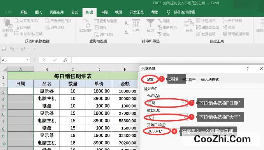Select the 设置 tab in the dialog
Viewport: 264px width, 150px height.
tap(150, 79)
